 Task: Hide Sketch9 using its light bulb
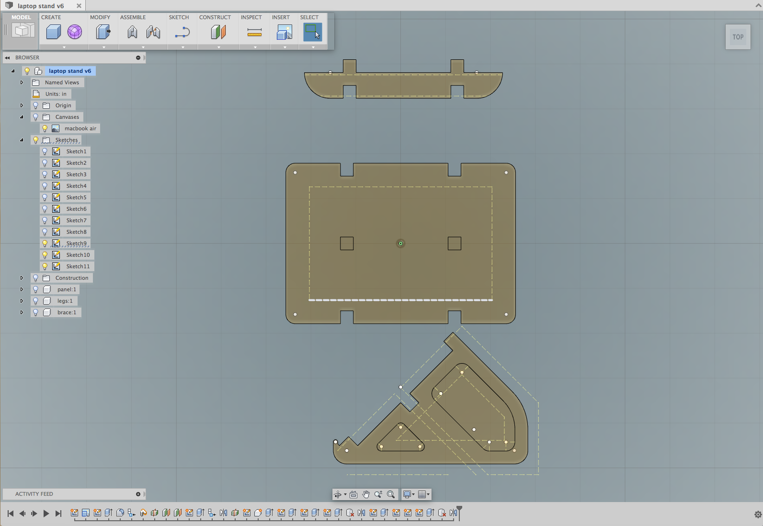[45, 243]
